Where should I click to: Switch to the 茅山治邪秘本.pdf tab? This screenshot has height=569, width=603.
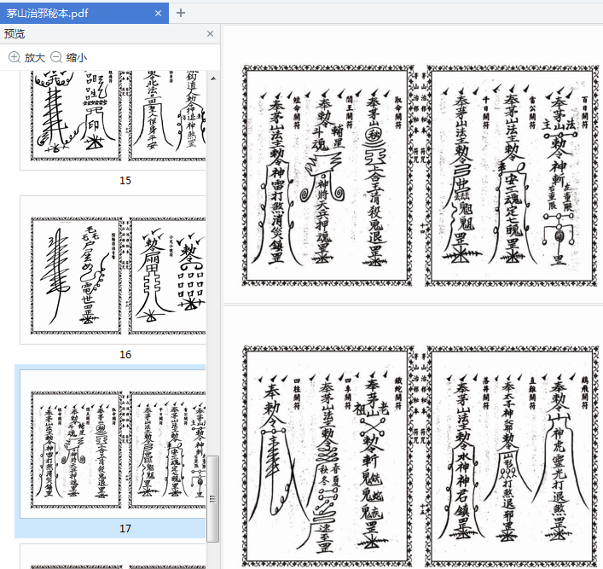(84, 13)
